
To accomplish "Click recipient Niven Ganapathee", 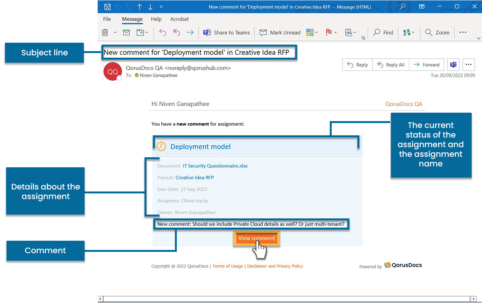I will pyautogui.click(x=158, y=75).
